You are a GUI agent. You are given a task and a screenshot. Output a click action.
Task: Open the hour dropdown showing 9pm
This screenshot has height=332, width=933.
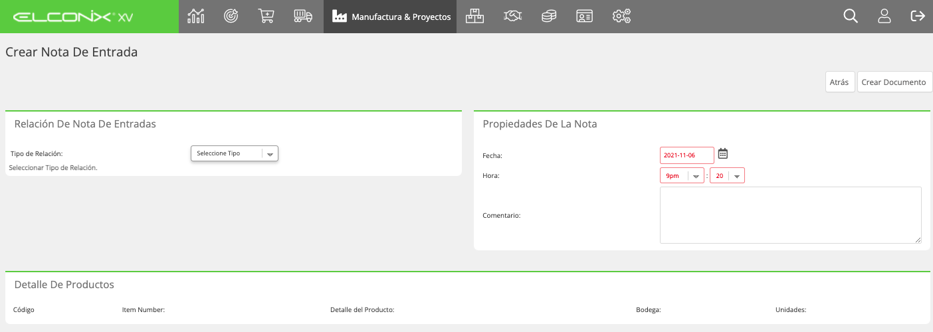682,176
